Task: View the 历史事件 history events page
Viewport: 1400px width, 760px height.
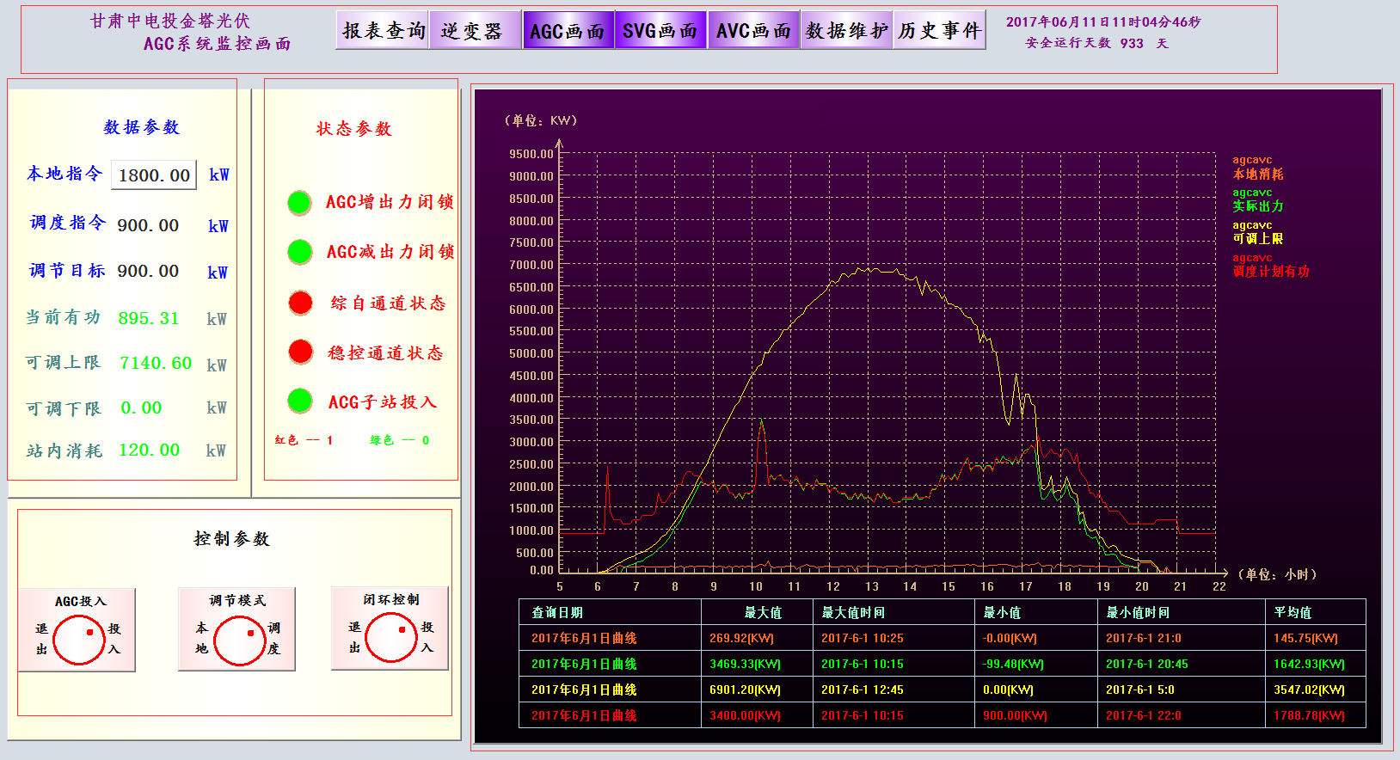Action: click(x=939, y=31)
